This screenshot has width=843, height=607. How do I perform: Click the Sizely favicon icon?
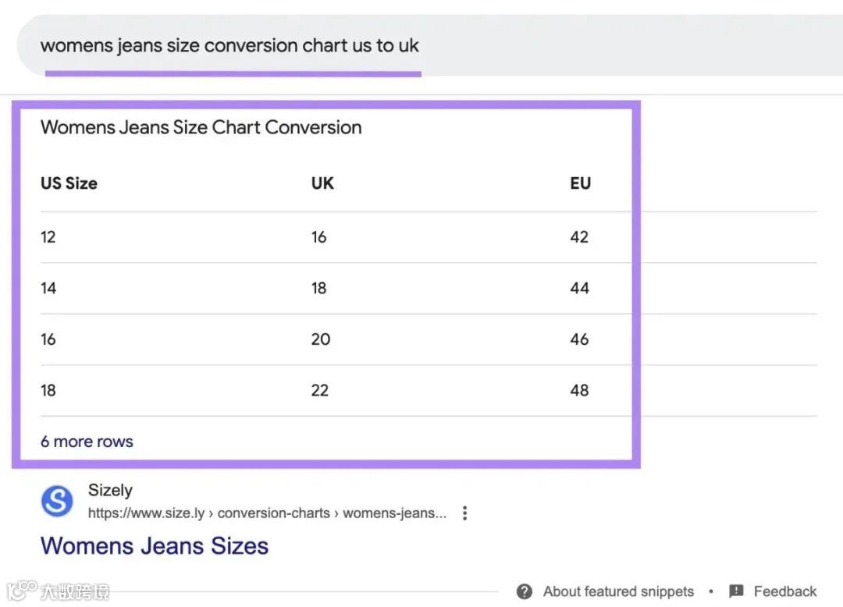point(57,502)
